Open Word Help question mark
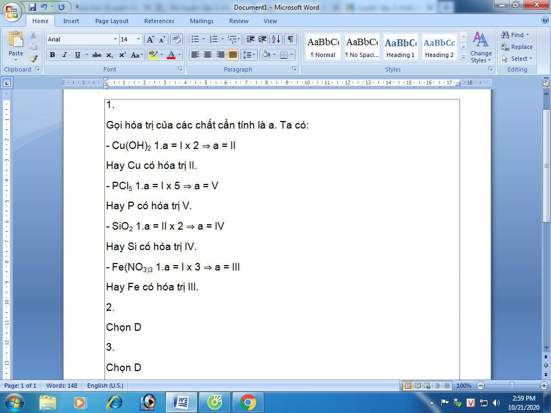The width and height of the screenshot is (551, 413). point(545,20)
